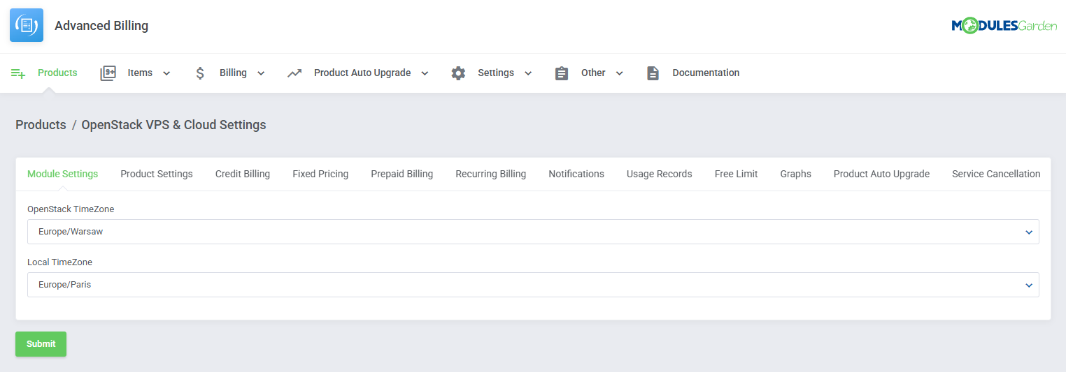
Task: Expand the Items menu chevron
Action: click(166, 73)
